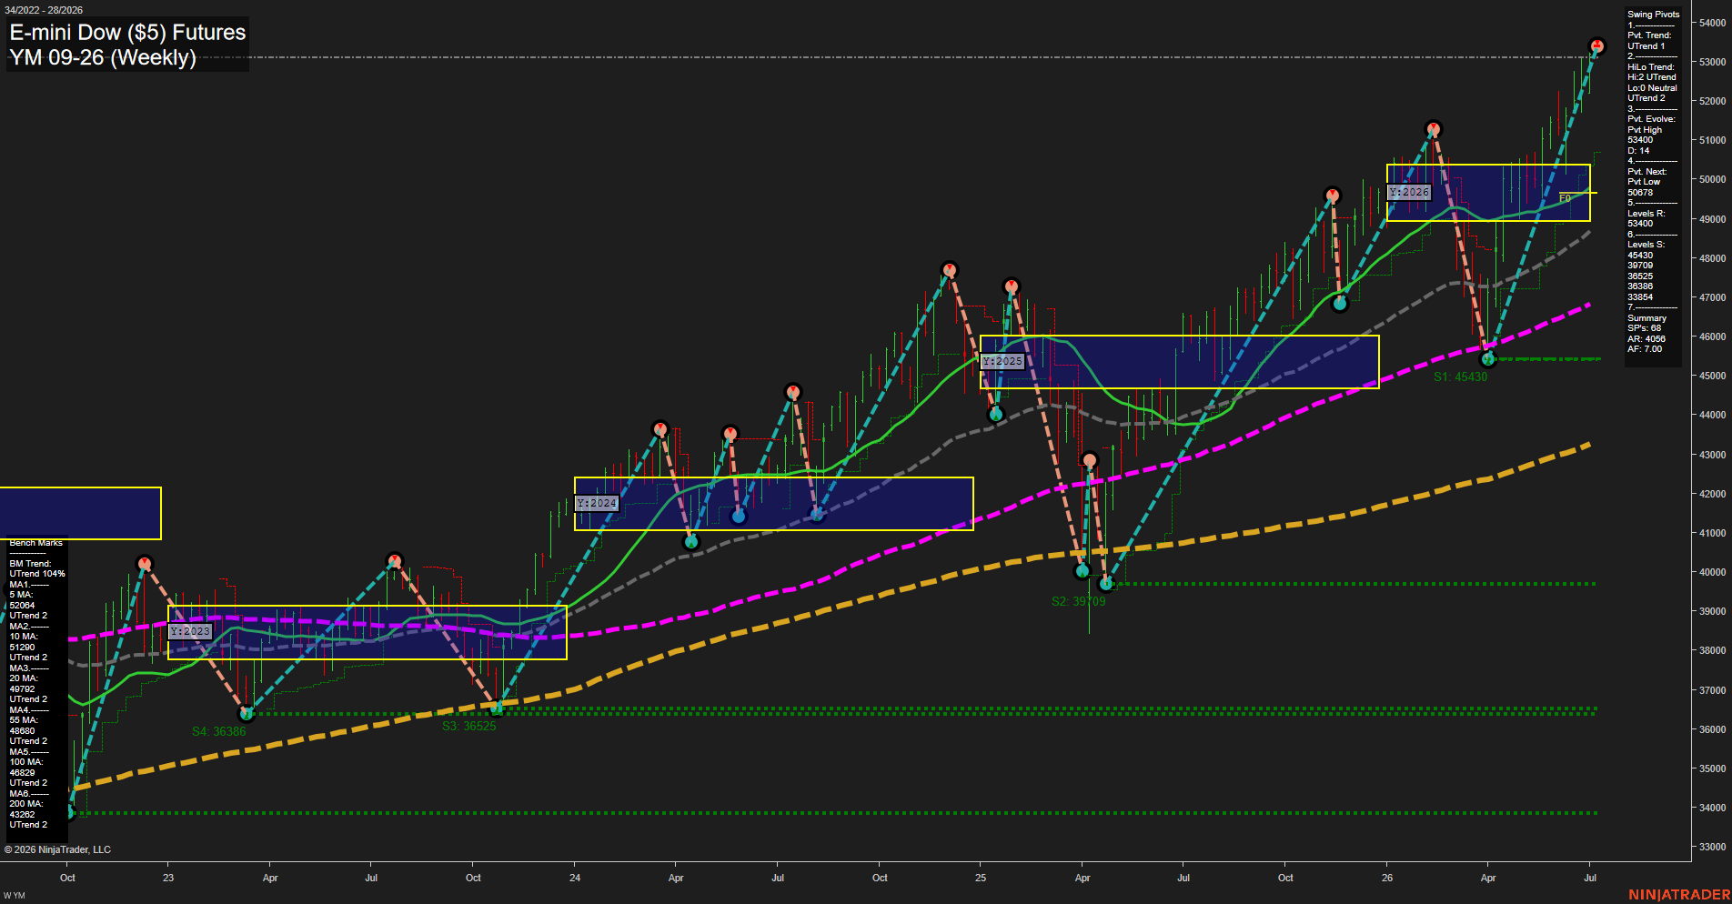Click the '20 MA:' label in Bench Marks

23,678
